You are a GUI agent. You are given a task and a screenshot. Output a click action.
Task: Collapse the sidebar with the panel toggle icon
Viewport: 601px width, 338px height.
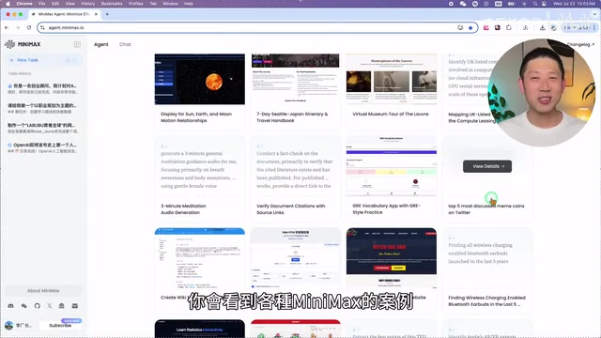click(77, 44)
